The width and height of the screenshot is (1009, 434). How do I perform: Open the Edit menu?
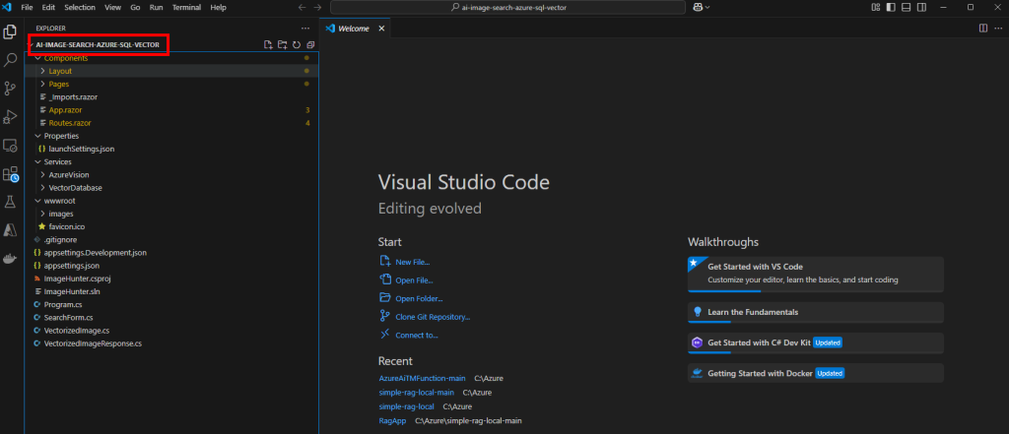point(48,7)
